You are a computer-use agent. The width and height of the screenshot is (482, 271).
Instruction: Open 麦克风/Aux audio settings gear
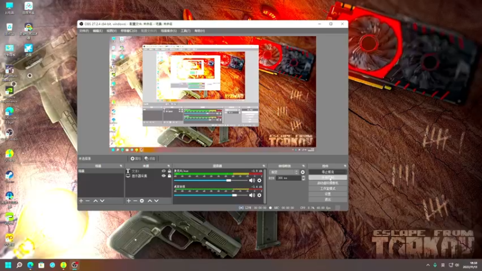pos(260,180)
